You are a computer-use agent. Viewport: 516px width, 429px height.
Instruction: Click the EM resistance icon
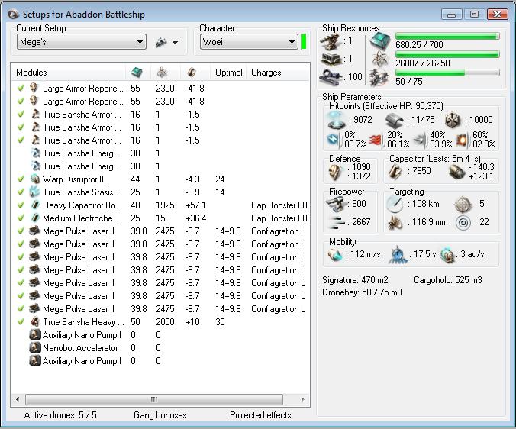[x=334, y=140]
